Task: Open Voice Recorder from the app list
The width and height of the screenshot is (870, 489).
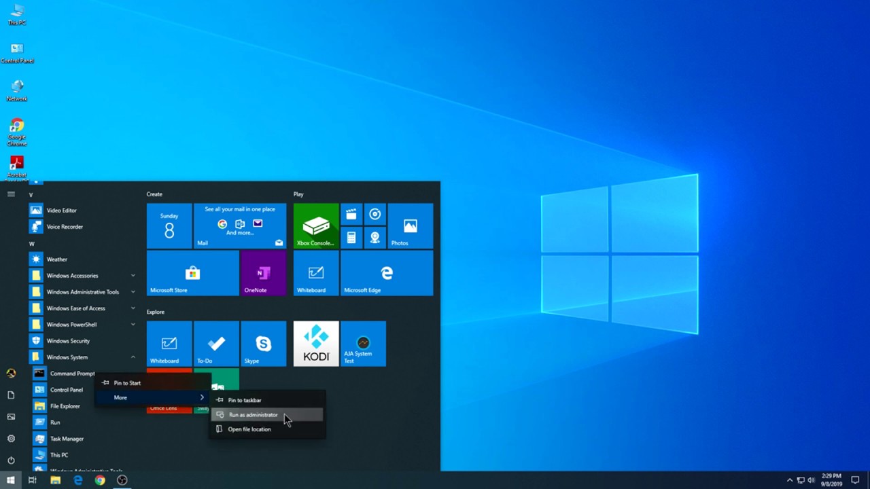Action: click(x=84, y=227)
